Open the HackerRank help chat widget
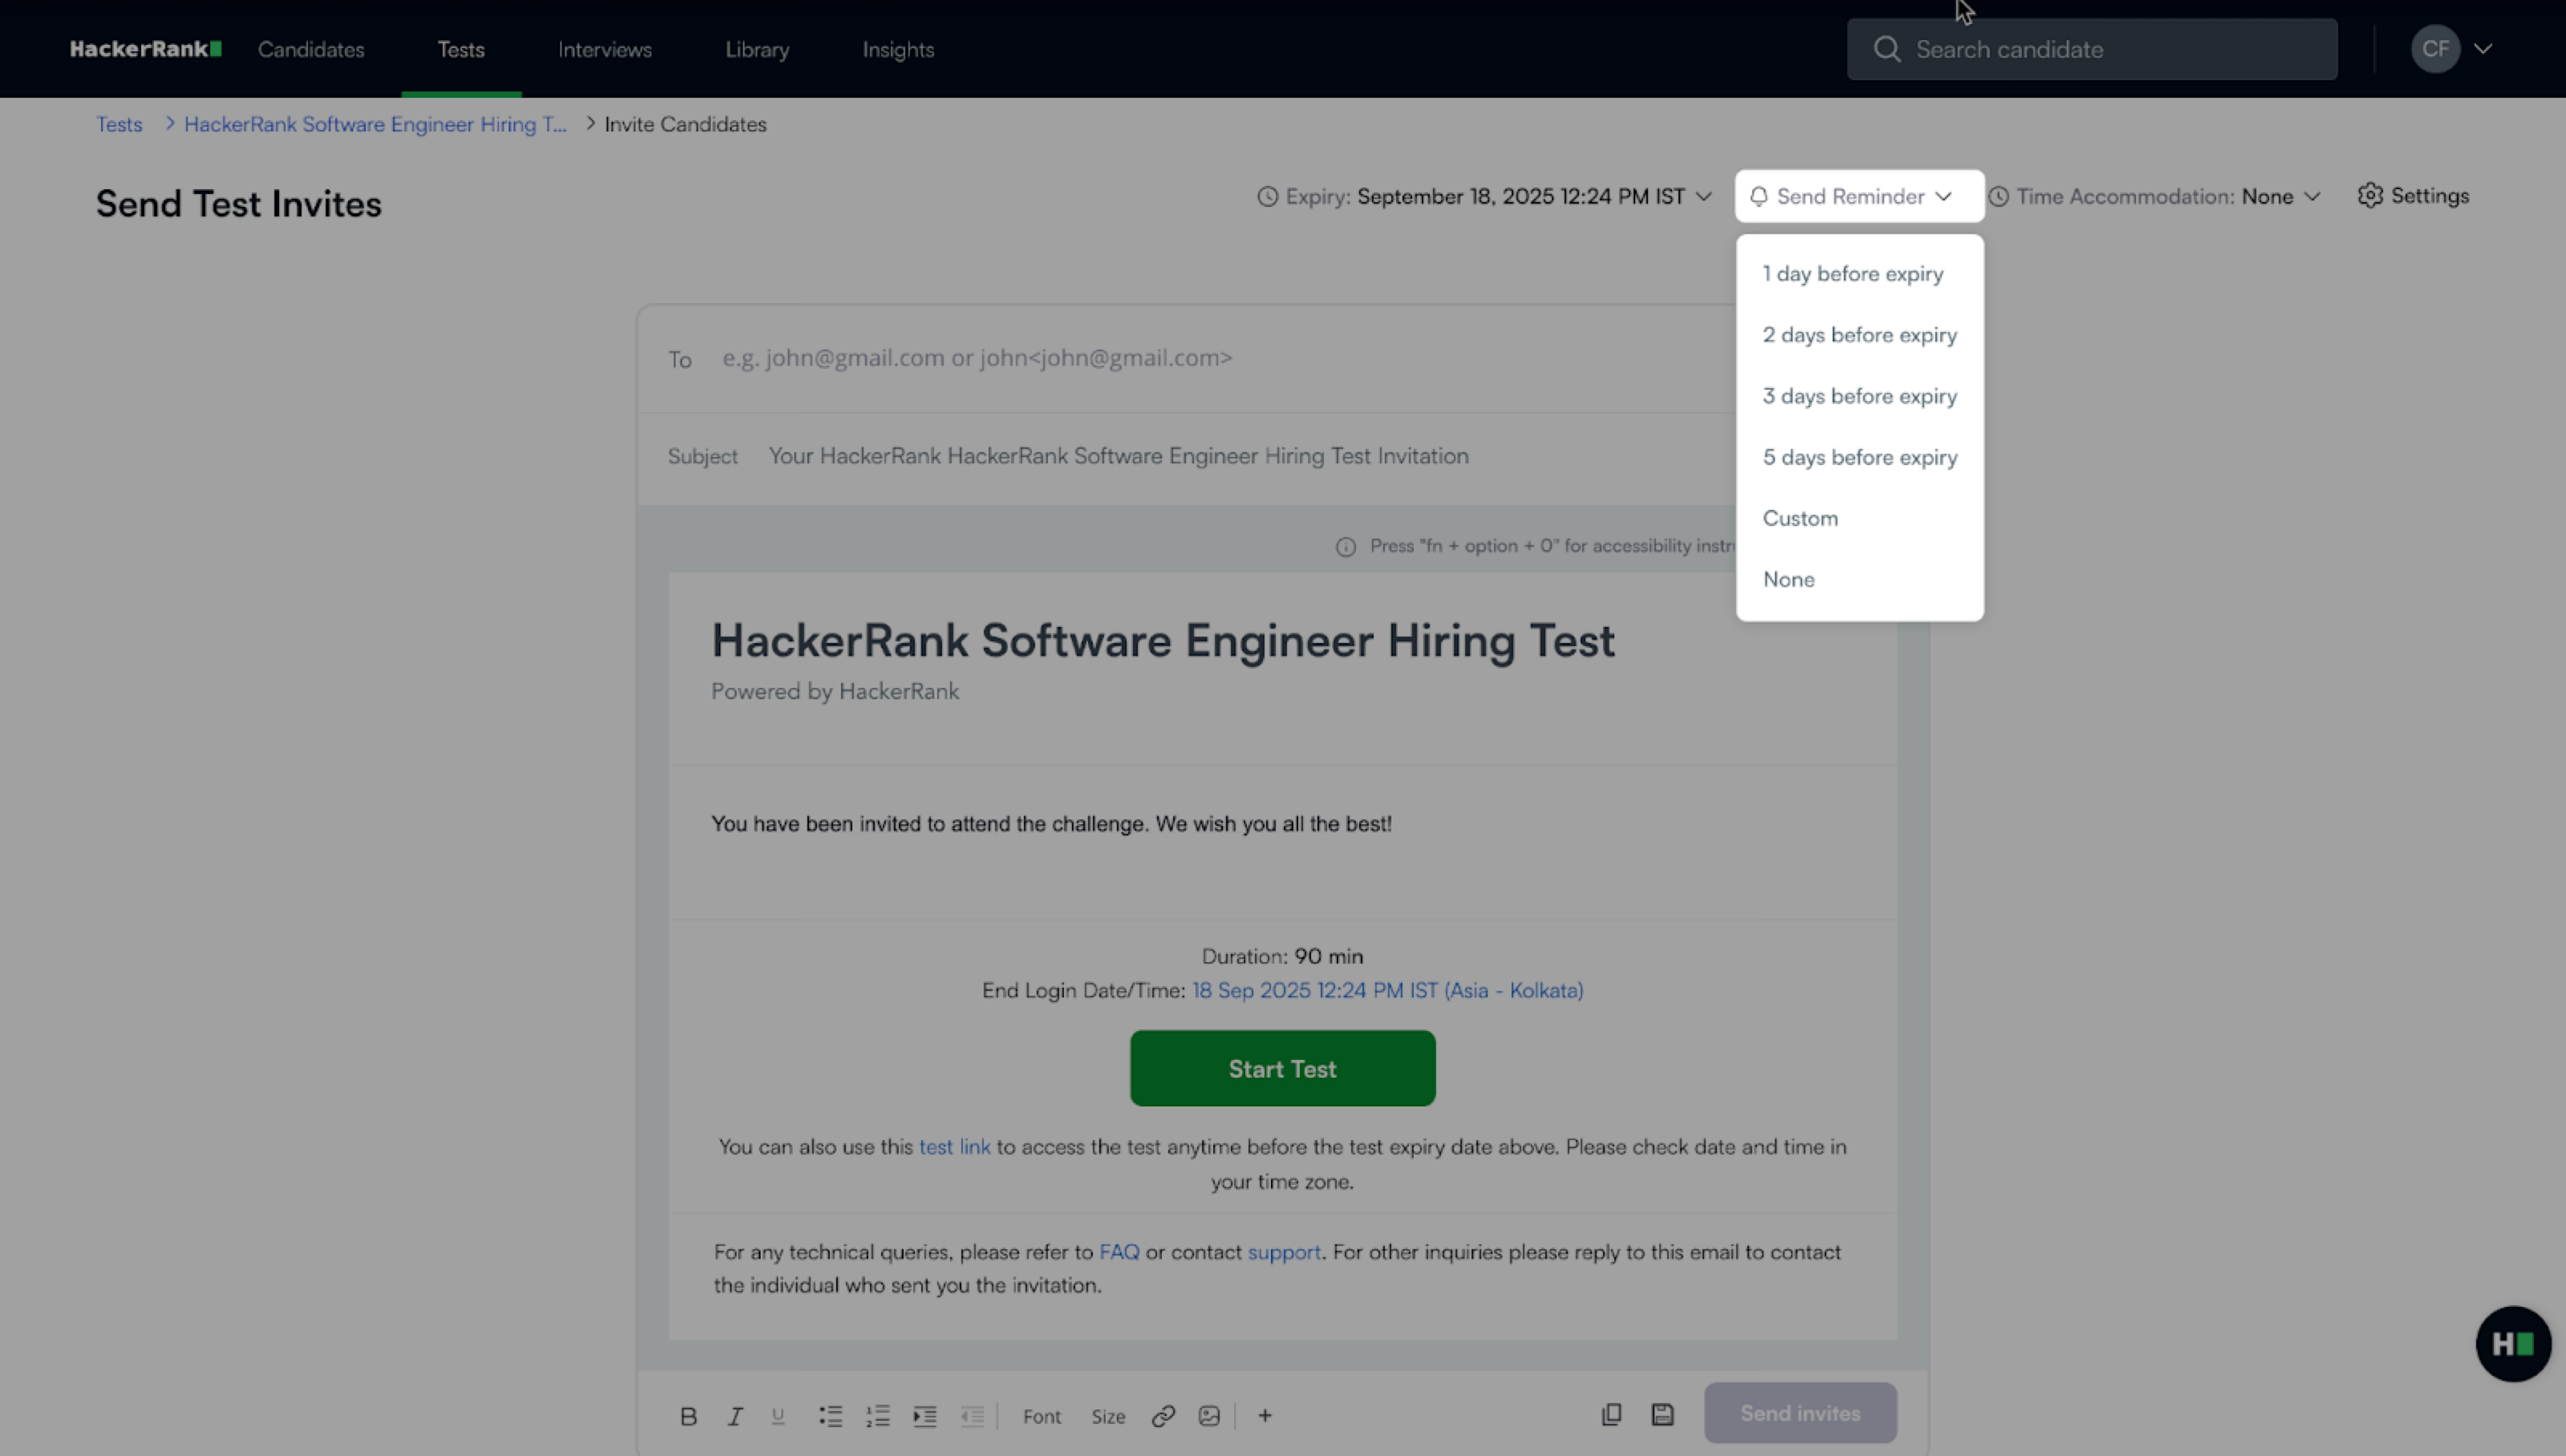The image size is (2566, 1456). coord(2512,1344)
